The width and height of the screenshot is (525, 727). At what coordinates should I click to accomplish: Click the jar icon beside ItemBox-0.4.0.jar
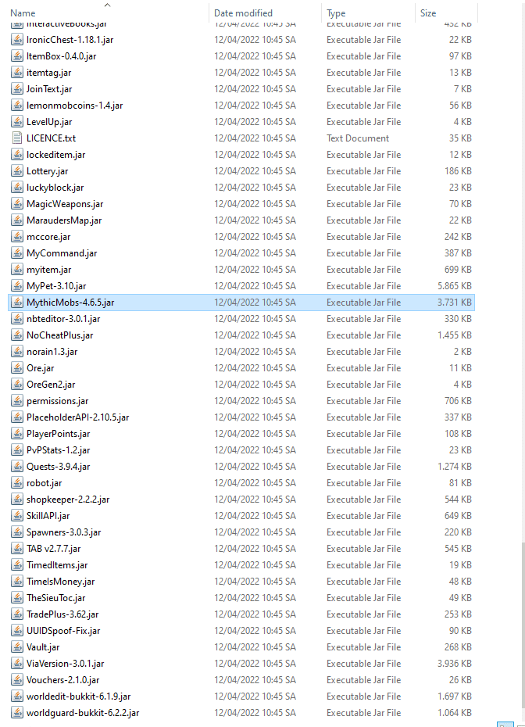pos(17,56)
